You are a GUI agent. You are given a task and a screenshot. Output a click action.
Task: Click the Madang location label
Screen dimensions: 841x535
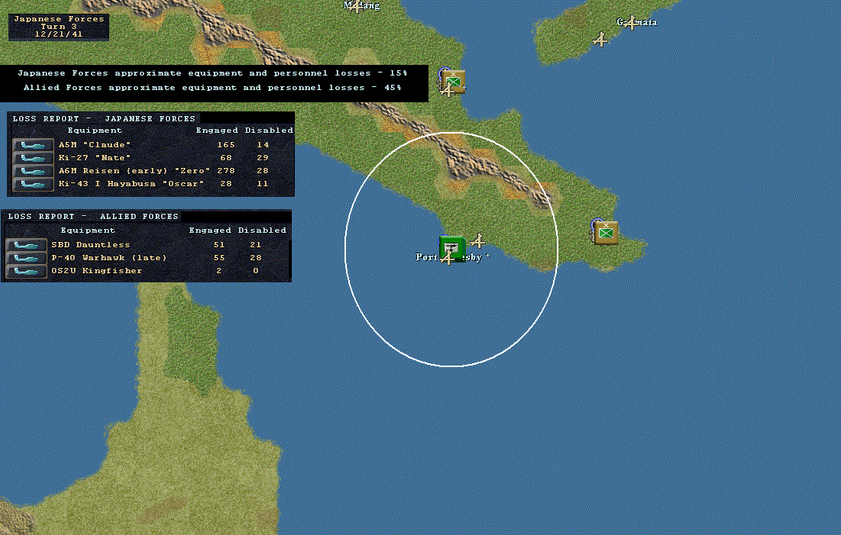(x=361, y=5)
